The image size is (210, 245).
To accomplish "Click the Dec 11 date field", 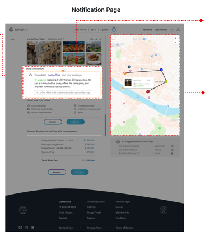I will coord(94,30).
